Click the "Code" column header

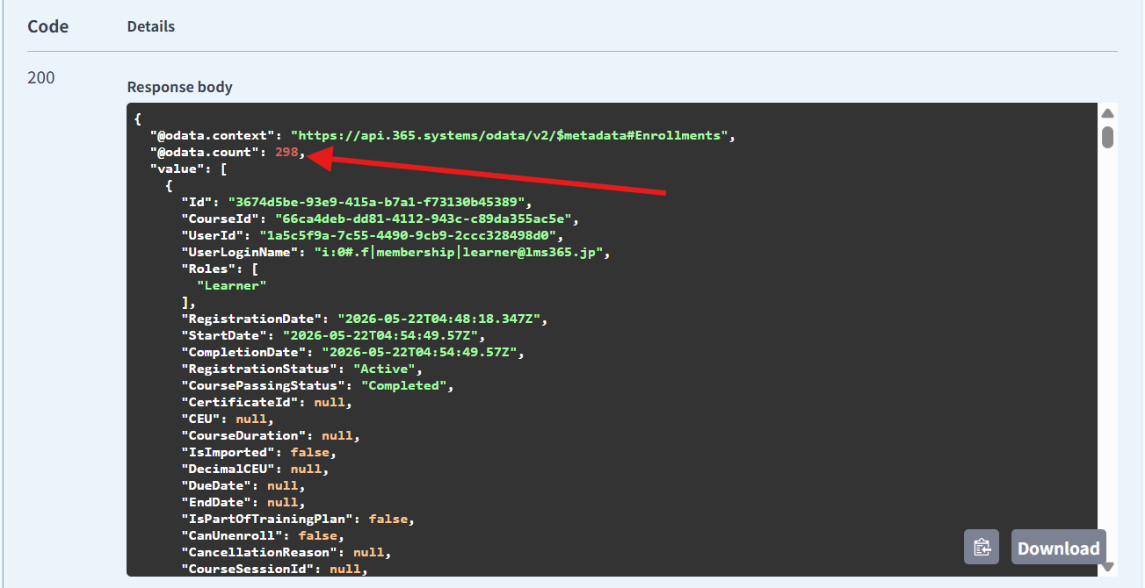click(47, 26)
